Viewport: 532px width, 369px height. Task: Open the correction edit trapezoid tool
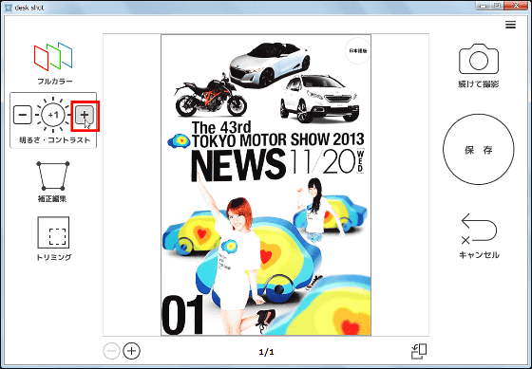pos(53,176)
